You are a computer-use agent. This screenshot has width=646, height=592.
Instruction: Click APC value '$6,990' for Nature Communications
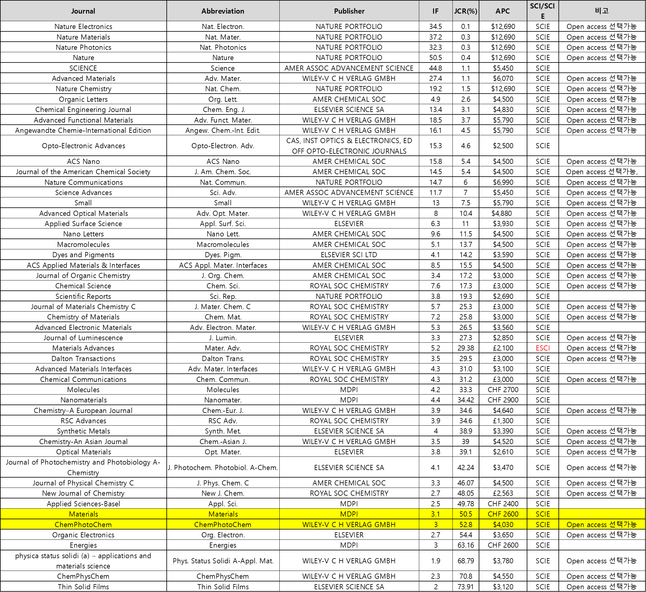[x=503, y=182]
